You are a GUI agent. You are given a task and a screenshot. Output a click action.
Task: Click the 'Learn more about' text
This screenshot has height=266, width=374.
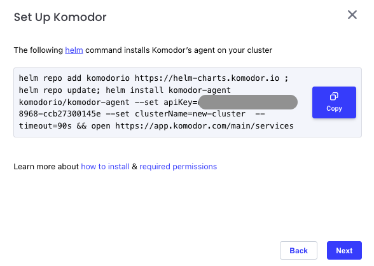46,167
